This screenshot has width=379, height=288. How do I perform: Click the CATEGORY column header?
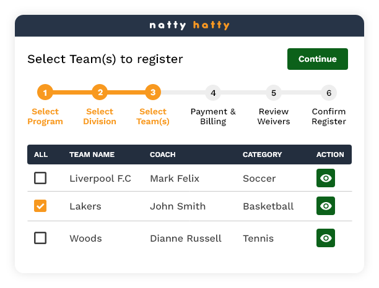(x=262, y=155)
